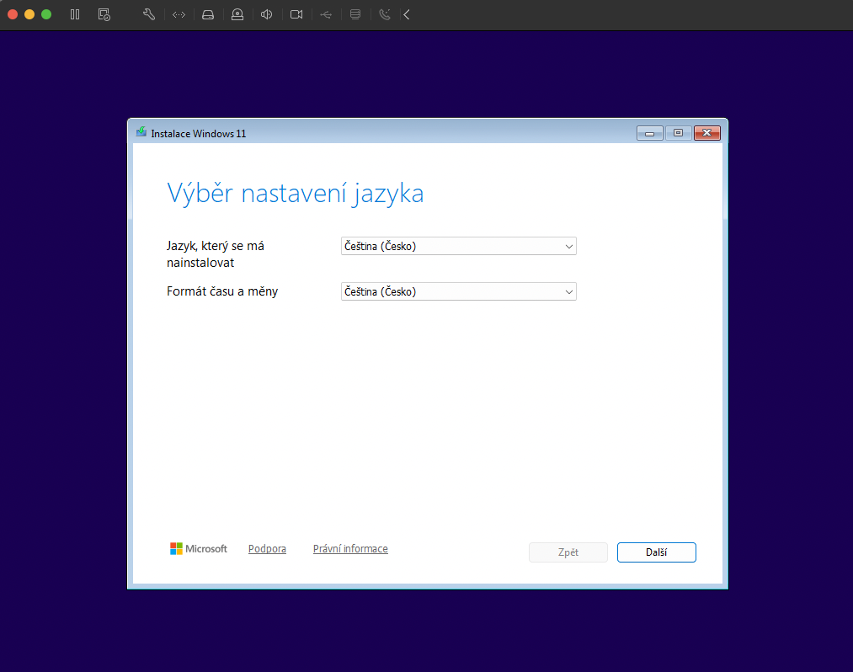Open the wrench settings icon
Screen dimensions: 853x672
pyautogui.click(x=149, y=14)
